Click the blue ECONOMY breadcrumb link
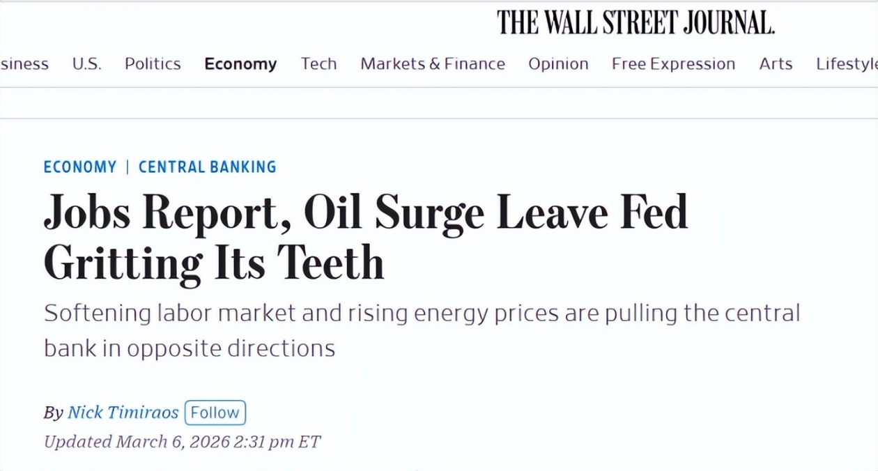Screen dimensions: 878x471 click(x=80, y=167)
